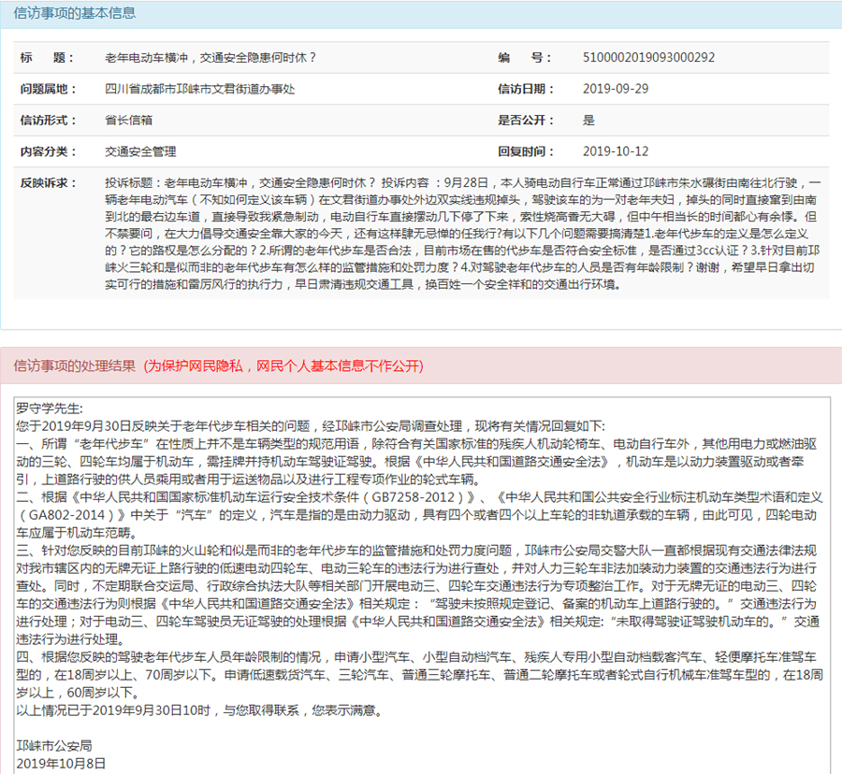Click the title text 老年电动车横冲，交通安全隐患何时休？
The image size is (842, 774).
pyautogui.click(x=210, y=58)
